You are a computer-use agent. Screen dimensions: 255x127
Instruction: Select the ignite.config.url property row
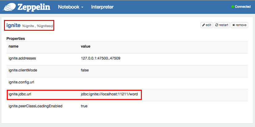(x=21, y=82)
